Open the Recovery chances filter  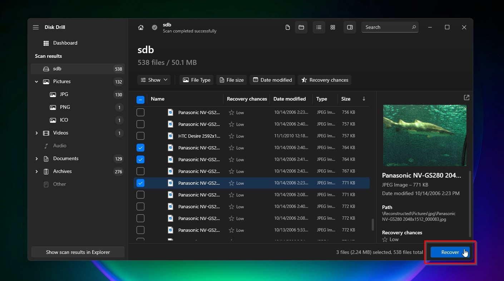(x=325, y=80)
